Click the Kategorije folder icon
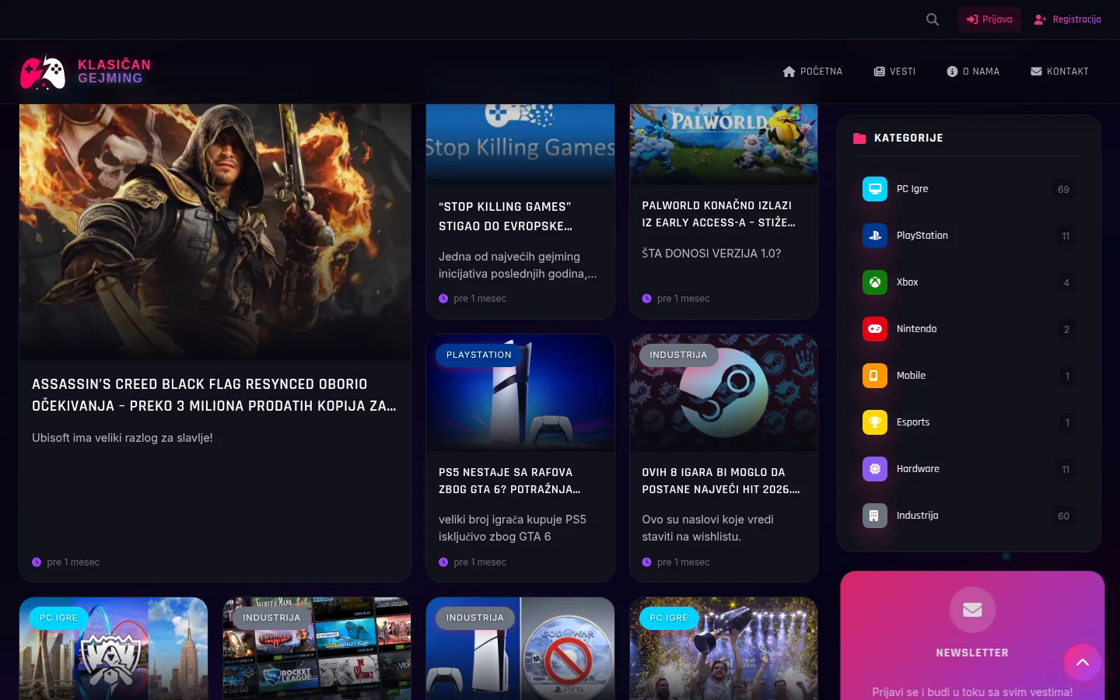Viewport: 1120px width, 700px height. point(859,138)
